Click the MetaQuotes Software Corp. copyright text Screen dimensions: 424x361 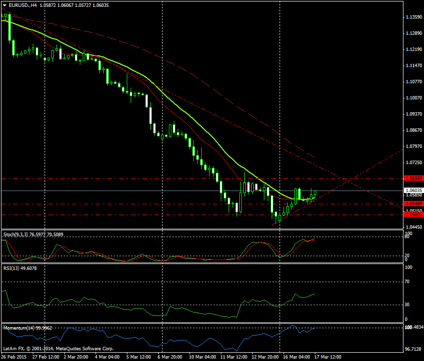tap(85, 349)
